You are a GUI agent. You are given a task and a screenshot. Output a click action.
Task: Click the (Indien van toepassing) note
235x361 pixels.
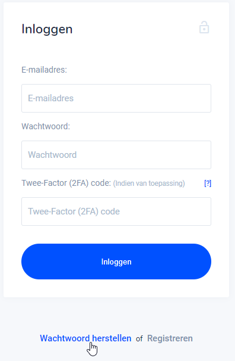tap(149, 183)
